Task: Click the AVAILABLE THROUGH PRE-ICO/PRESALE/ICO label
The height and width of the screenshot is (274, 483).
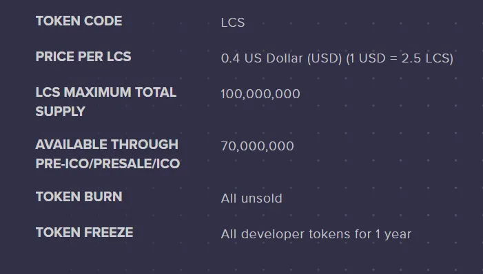Action: click(107, 154)
